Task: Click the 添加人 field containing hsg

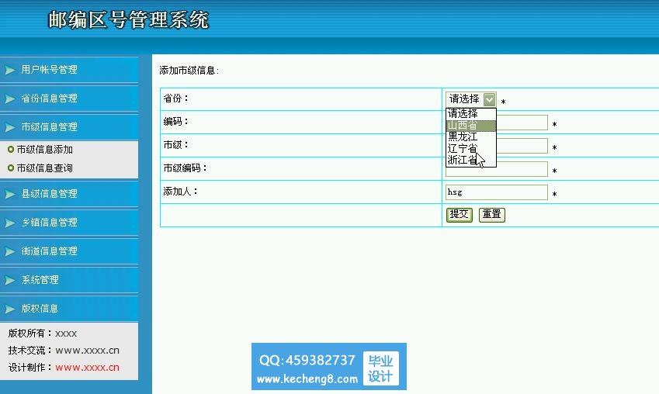Action: tap(496, 192)
